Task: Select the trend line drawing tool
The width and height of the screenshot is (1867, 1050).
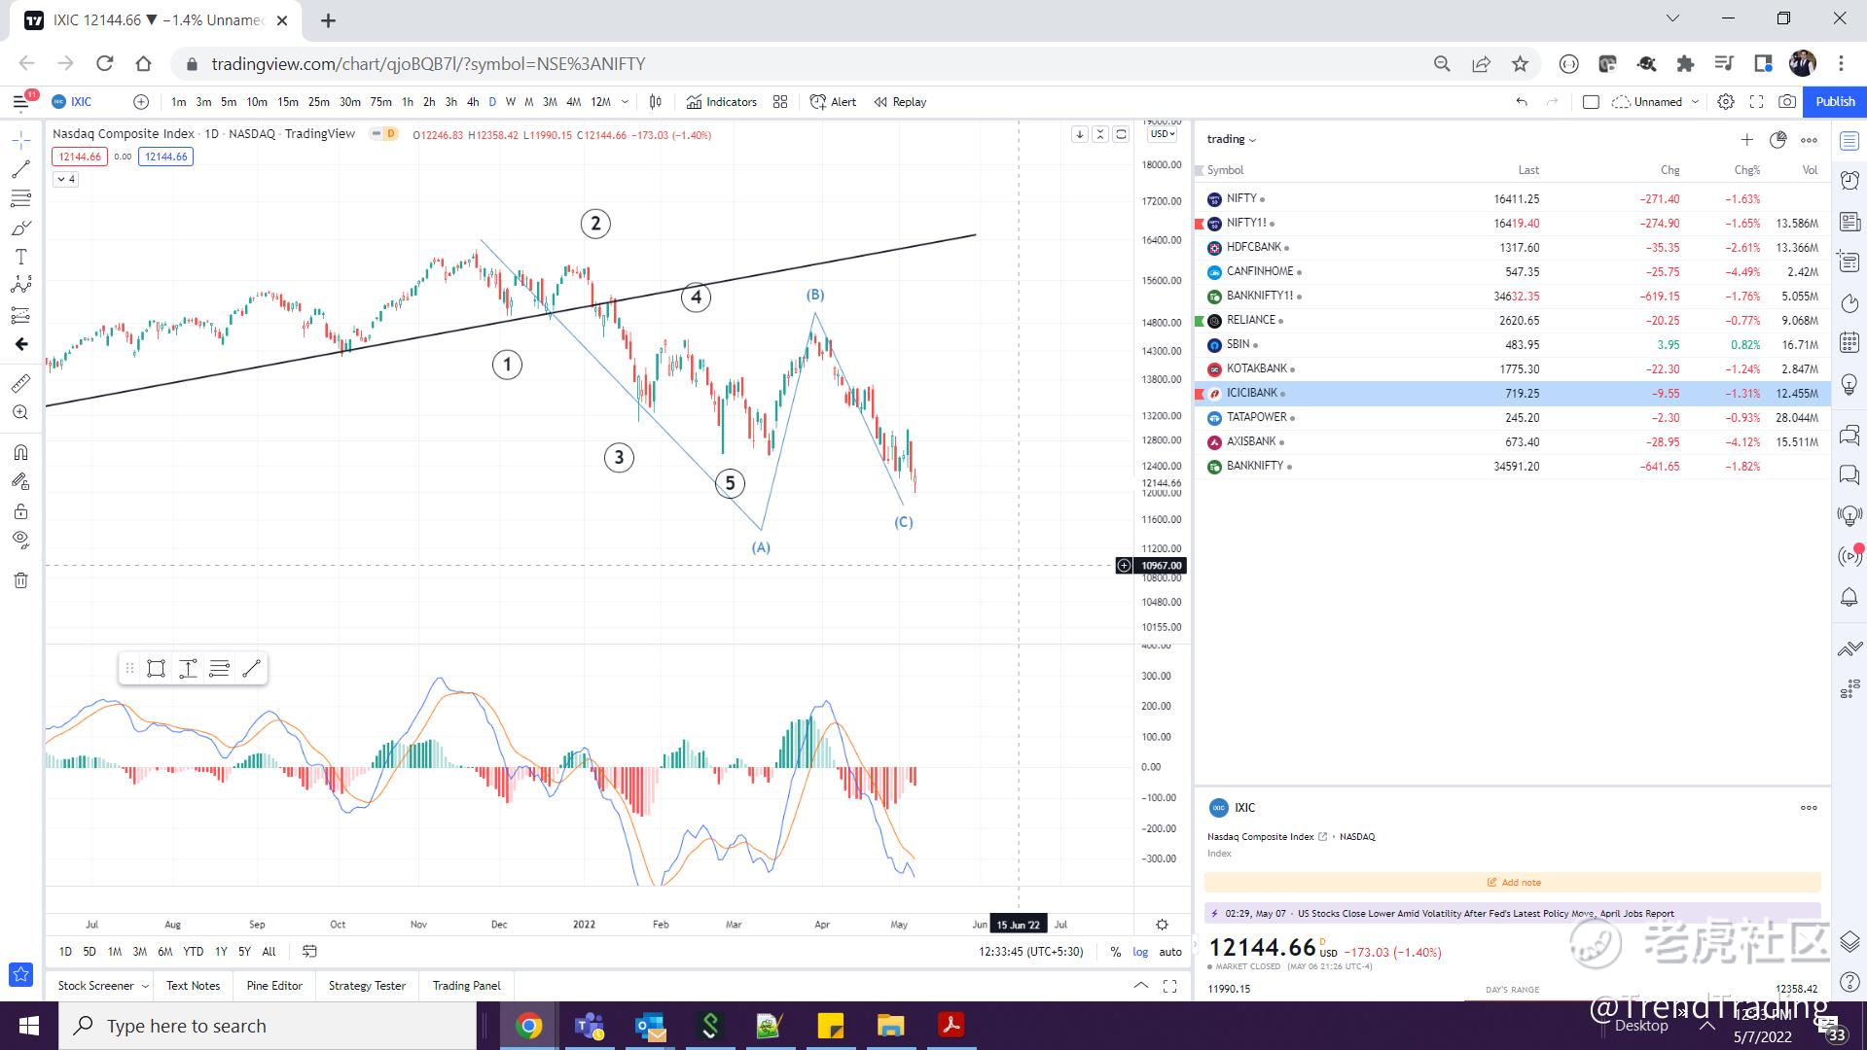Action: pos(20,169)
